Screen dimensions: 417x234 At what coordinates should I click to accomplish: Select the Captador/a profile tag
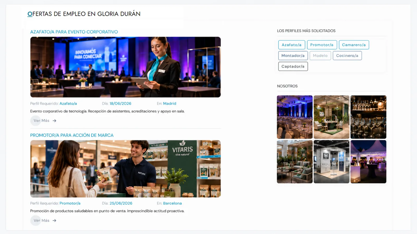point(293,66)
